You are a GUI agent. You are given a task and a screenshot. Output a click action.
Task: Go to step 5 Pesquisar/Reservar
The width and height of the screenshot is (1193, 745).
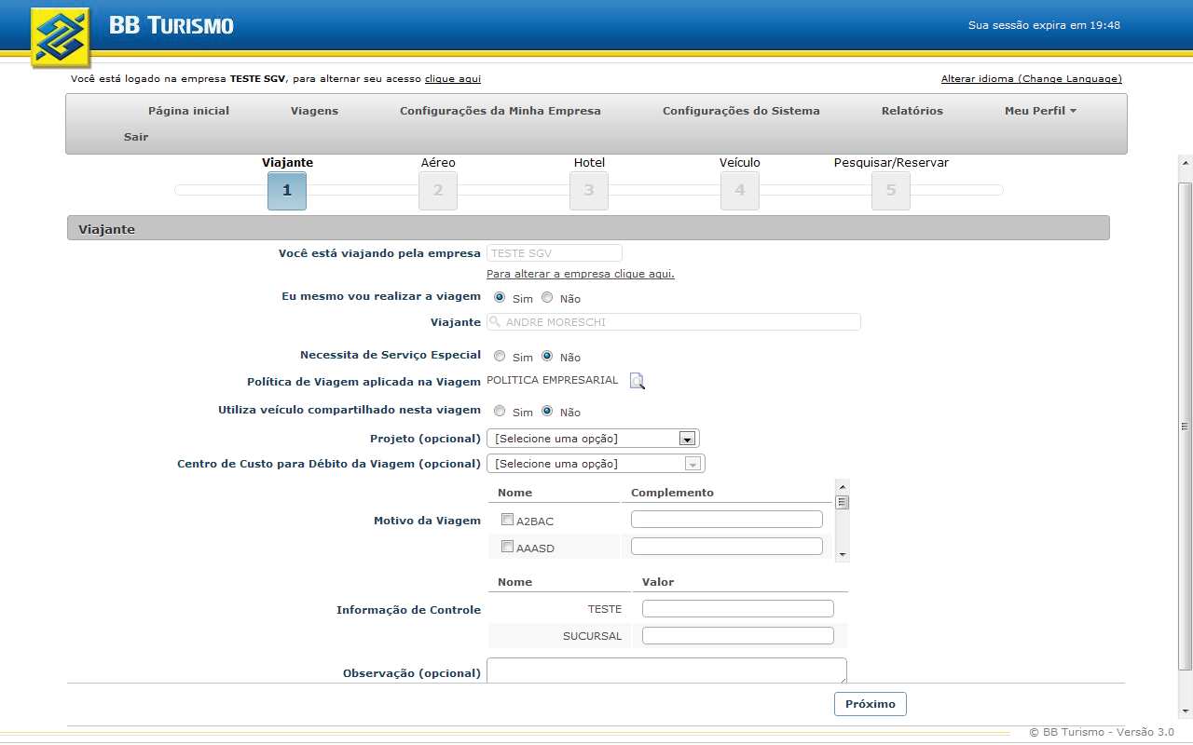click(891, 190)
